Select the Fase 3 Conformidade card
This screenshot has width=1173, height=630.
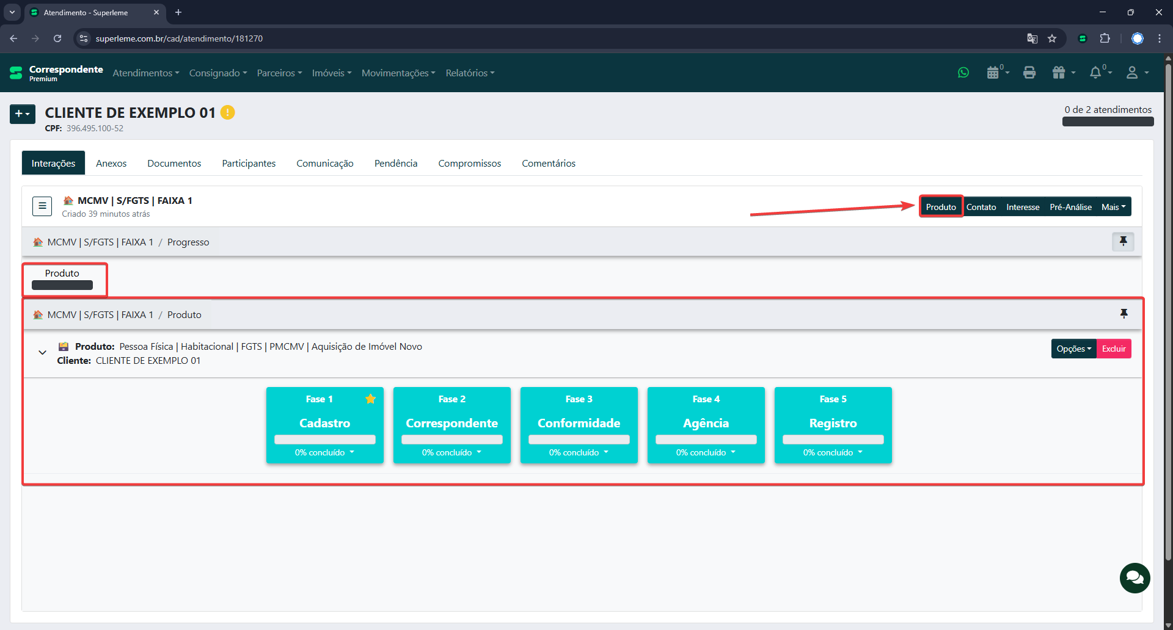click(x=579, y=424)
